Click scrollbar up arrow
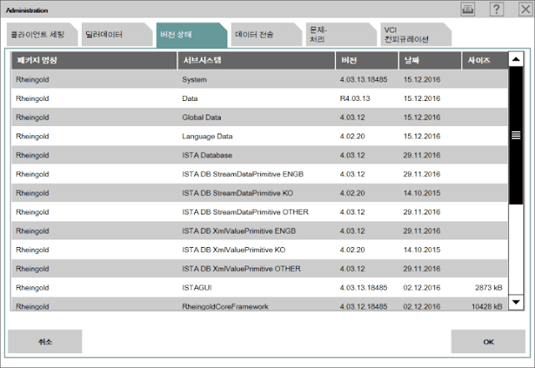The image size is (535, 368). [516, 59]
